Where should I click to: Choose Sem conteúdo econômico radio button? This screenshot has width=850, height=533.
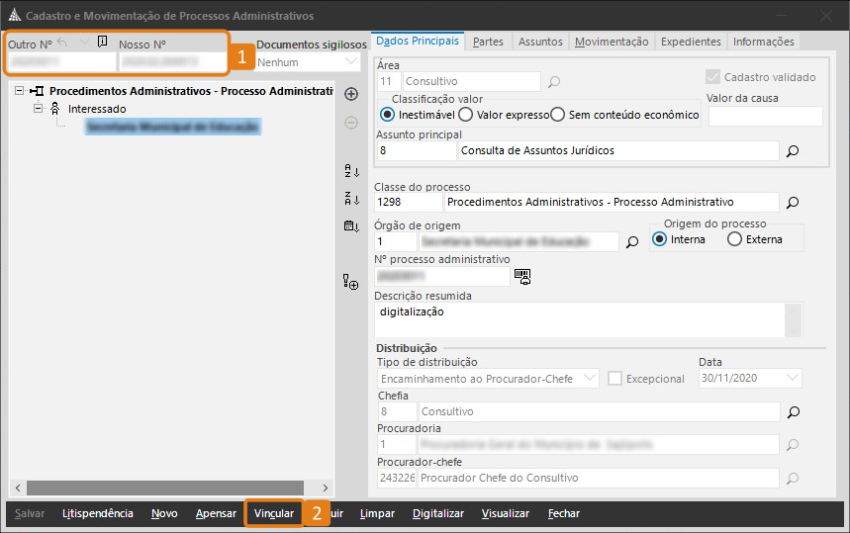(x=558, y=115)
